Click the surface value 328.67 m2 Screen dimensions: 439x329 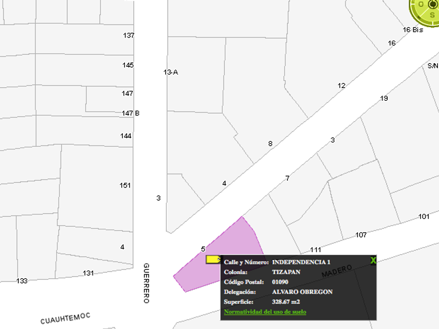[286, 302]
